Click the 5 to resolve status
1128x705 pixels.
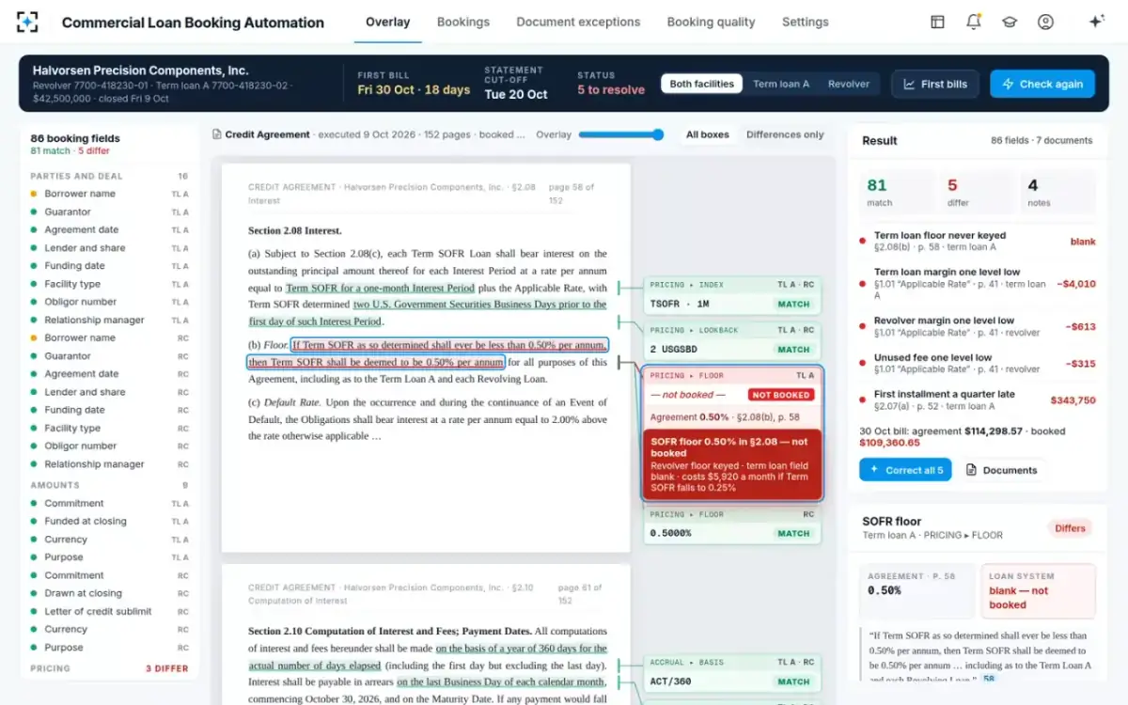611,90
